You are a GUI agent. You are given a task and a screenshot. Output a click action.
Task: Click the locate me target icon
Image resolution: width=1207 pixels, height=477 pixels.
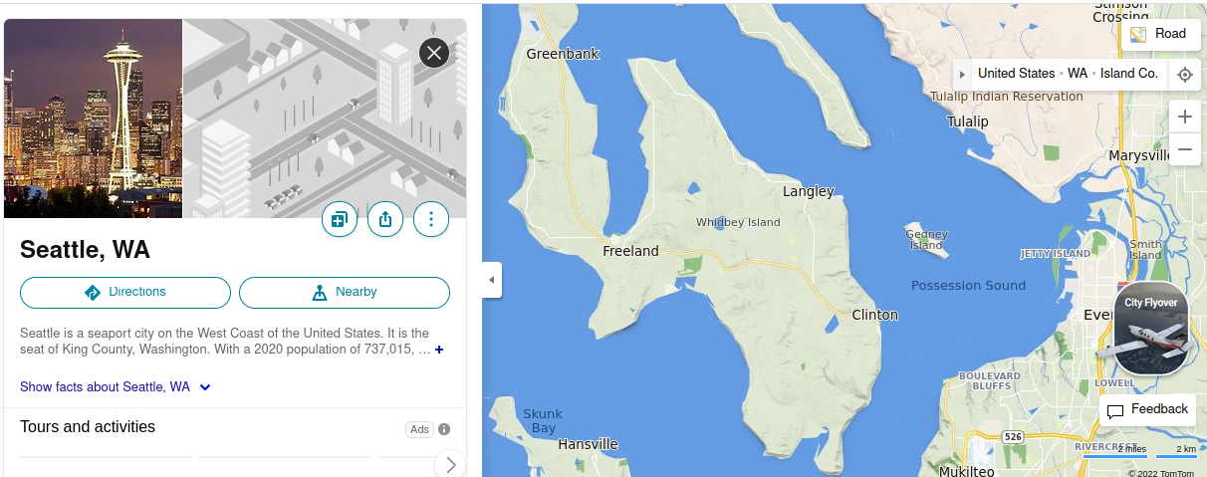(1185, 75)
